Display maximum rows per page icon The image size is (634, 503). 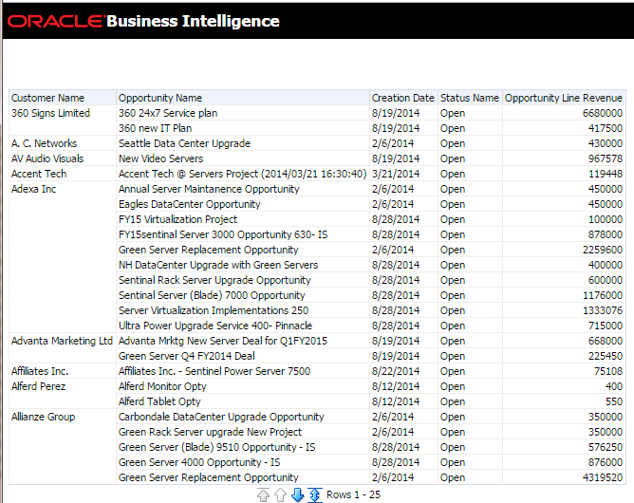click(x=315, y=494)
